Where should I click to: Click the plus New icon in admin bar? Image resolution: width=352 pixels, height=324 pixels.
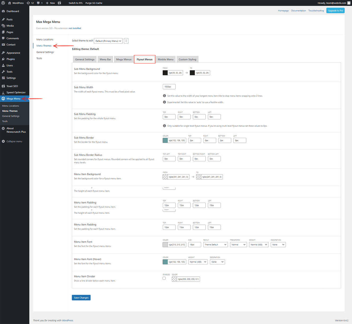[x=47, y=3]
